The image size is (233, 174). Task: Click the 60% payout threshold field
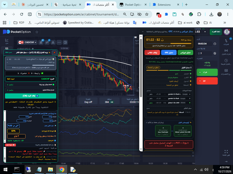click(x=14, y=131)
